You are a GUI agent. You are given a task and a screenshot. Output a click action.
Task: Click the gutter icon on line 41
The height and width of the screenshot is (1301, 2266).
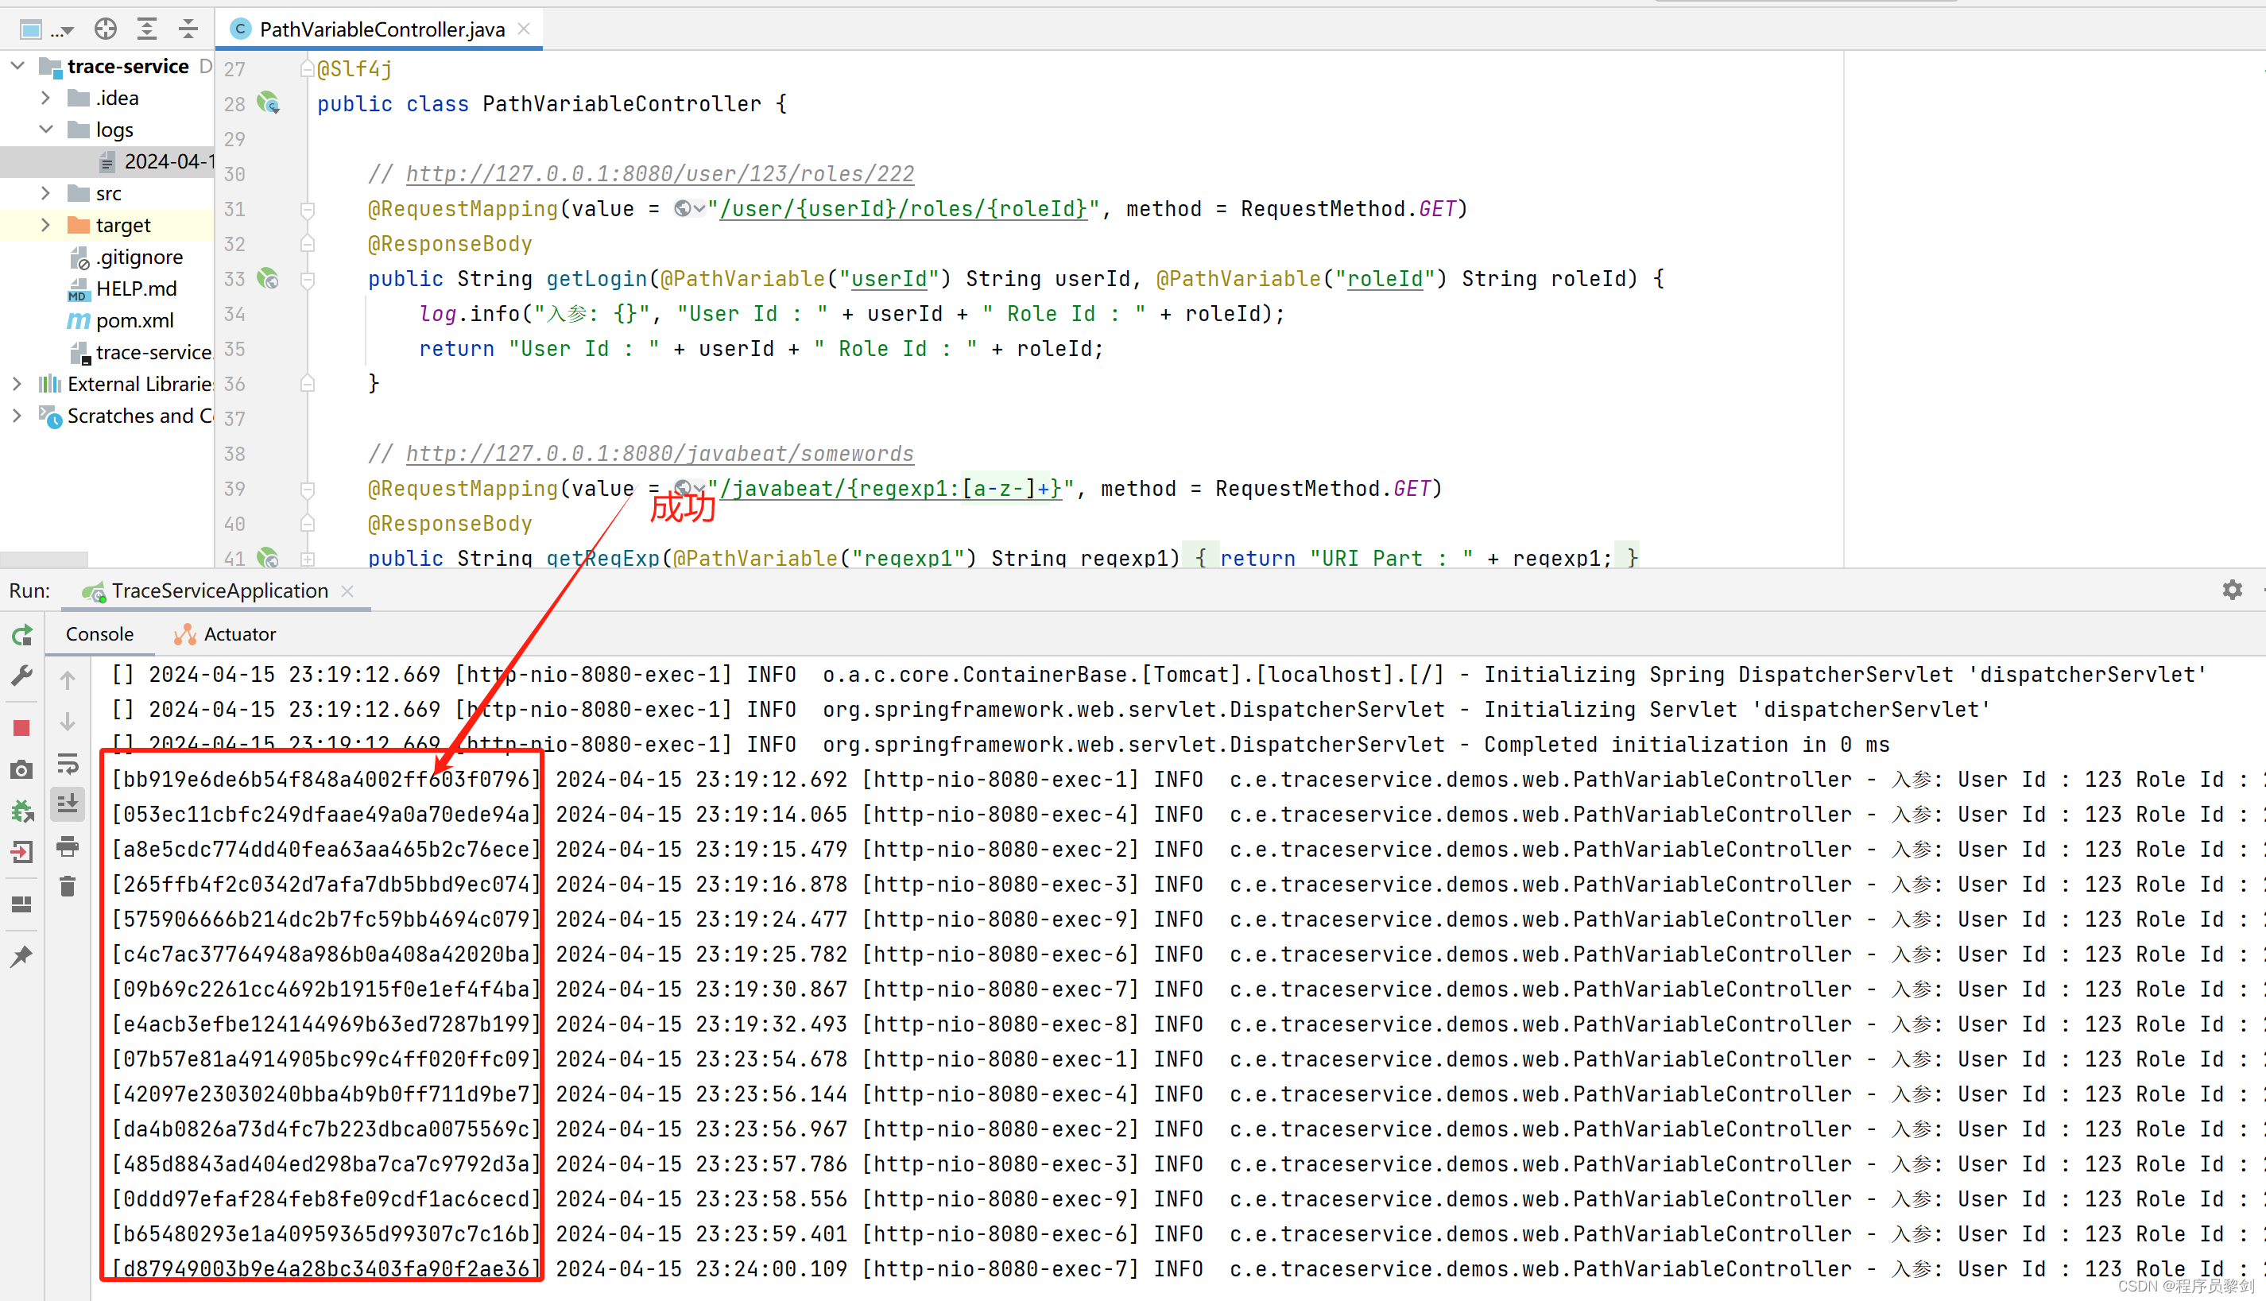268,559
